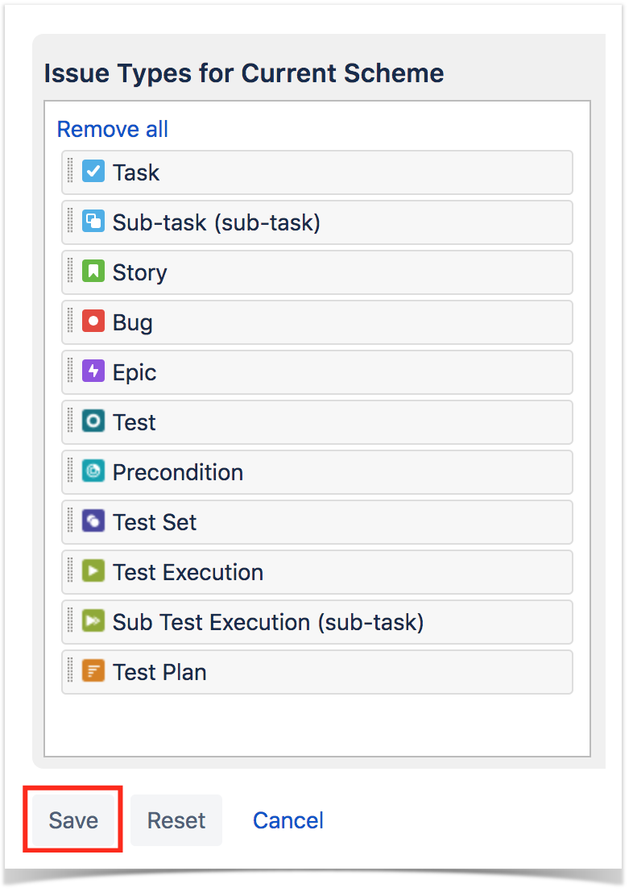Screen dimensions: 633x892
Task: Save the issue type scheme
Action: pos(73,820)
